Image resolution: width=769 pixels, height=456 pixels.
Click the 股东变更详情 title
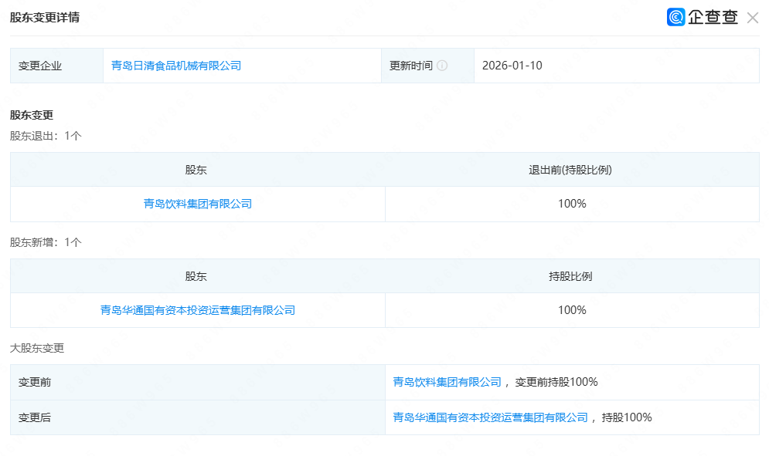tap(45, 17)
